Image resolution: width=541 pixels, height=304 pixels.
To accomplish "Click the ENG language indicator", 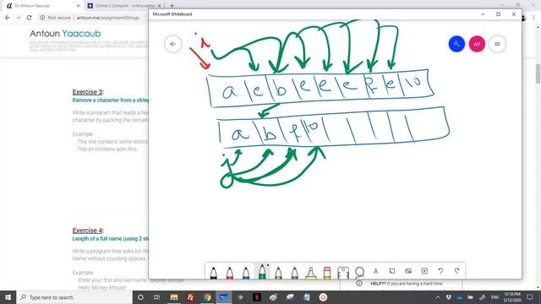I will pyautogui.click(x=495, y=297).
